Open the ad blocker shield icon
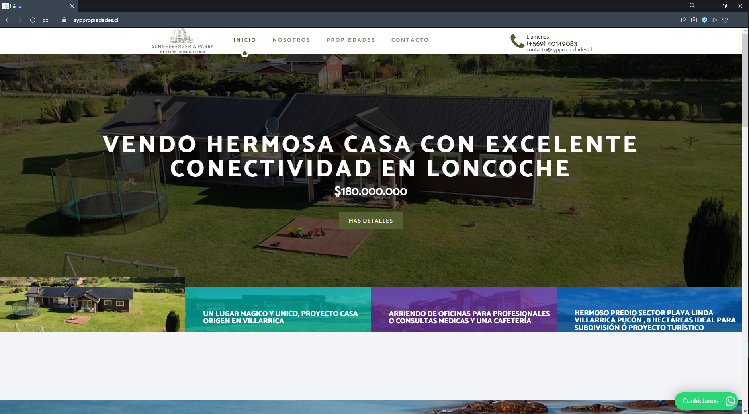749x414 pixels. 704,20
